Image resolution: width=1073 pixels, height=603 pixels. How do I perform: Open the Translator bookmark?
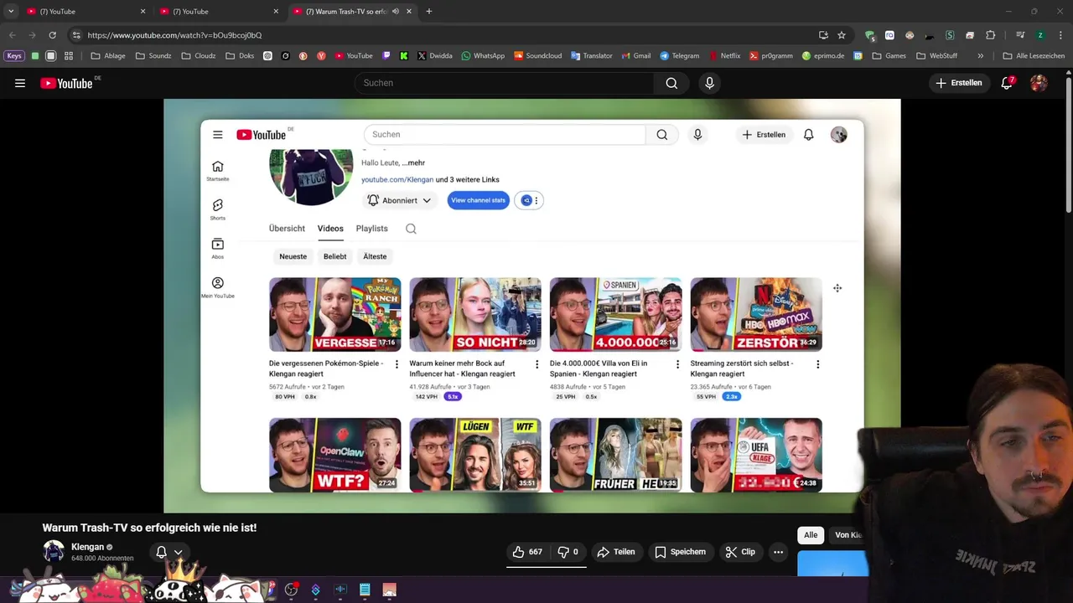[x=592, y=56]
